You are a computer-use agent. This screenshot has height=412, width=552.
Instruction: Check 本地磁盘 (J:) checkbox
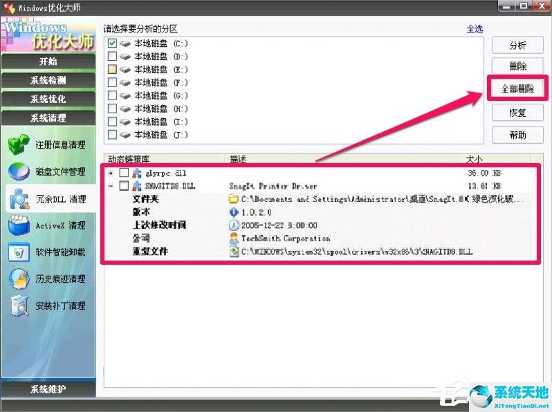pos(112,134)
